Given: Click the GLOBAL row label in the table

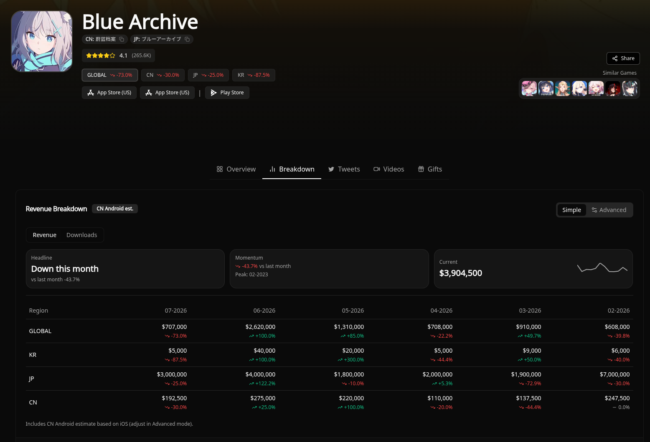Looking at the screenshot, I should click(40, 331).
